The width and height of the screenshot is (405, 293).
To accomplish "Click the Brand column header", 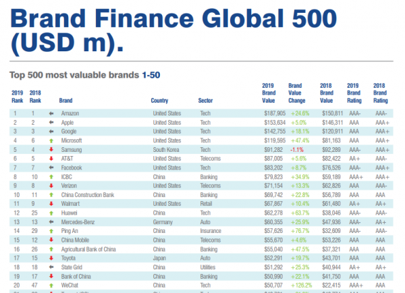I will (66, 101).
